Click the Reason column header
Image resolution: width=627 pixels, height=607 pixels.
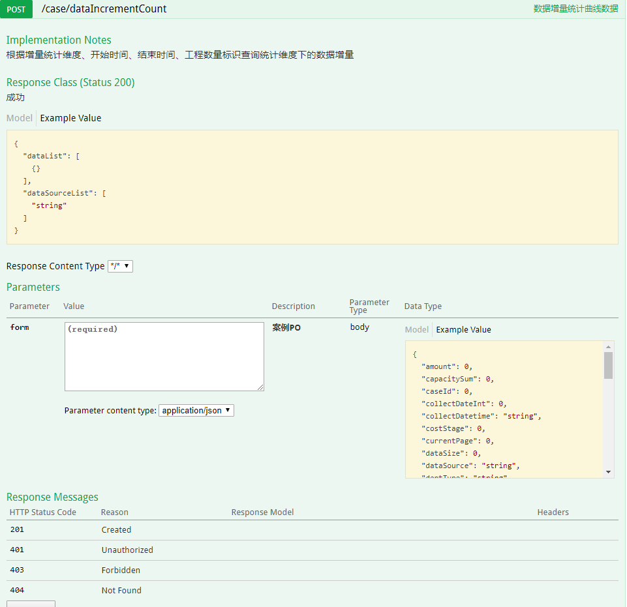tap(114, 512)
